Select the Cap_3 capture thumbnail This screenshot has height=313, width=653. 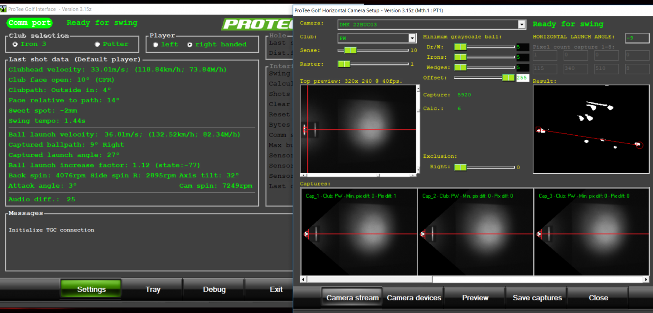point(591,232)
